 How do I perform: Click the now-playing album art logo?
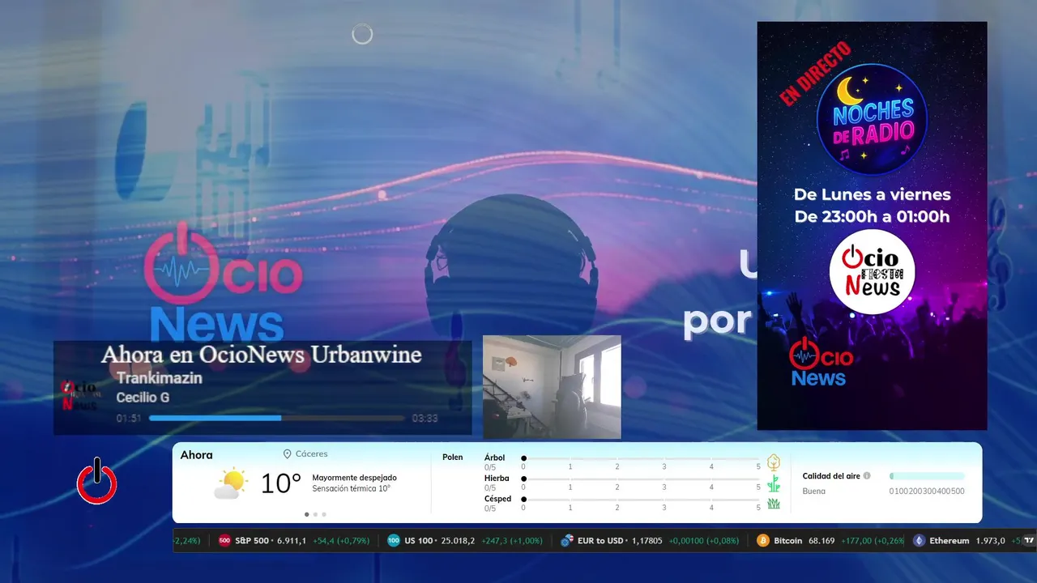click(x=80, y=395)
